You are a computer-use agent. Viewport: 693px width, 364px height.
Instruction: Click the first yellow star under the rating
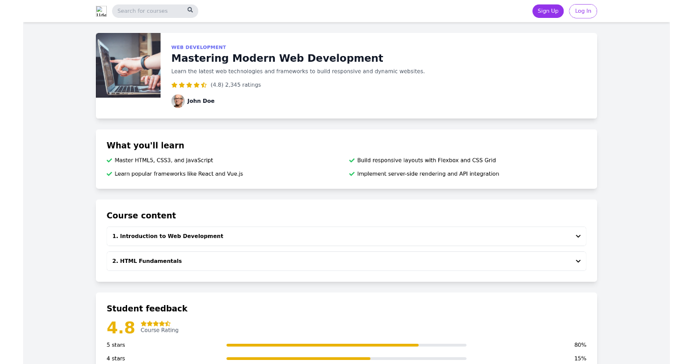(x=174, y=84)
